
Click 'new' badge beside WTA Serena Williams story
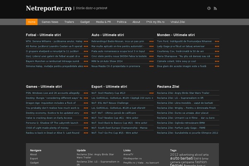click(86, 41)
